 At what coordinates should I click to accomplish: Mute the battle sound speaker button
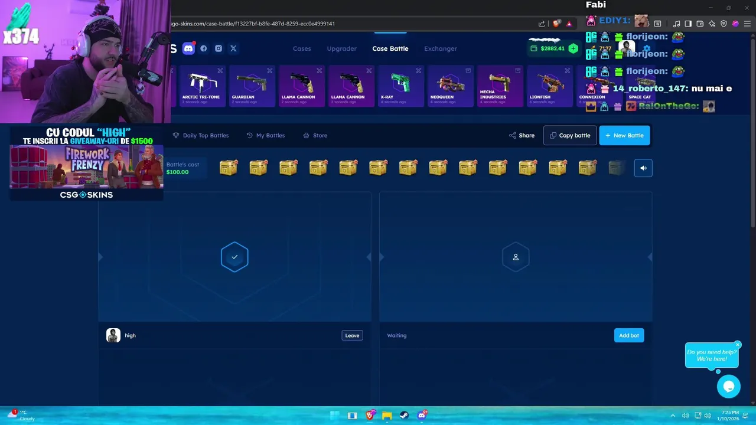(x=643, y=168)
